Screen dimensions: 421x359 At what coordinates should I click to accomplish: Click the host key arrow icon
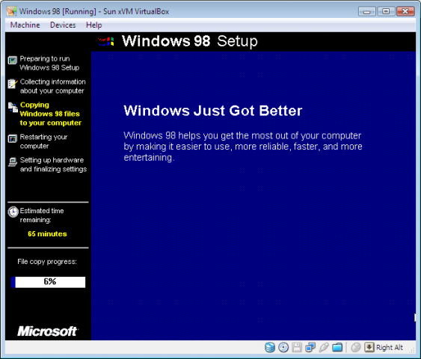tap(369, 348)
